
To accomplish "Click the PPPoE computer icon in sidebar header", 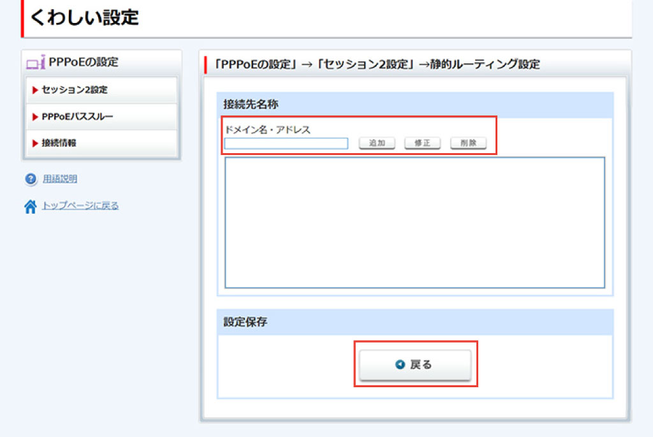I will coord(36,63).
